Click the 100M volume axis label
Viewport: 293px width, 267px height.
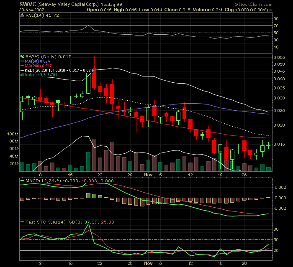tap(13, 134)
